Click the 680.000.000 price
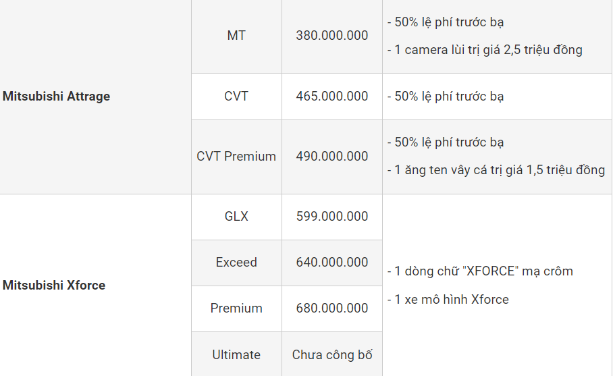613x376 pixels. point(332,308)
